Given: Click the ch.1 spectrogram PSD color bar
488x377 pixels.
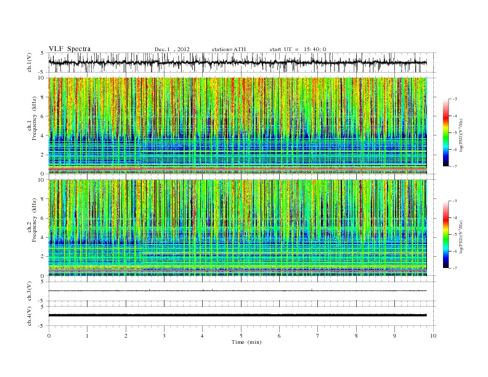Looking at the screenshot, I should [x=445, y=132].
